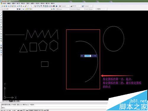Open the 编辑 (Edit) menu
The width and height of the screenshot is (148, 111).
point(9,3)
